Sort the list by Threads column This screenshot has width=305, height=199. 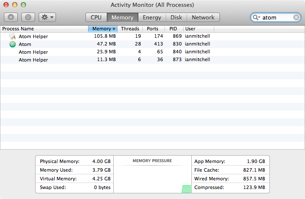(x=130, y=29)
